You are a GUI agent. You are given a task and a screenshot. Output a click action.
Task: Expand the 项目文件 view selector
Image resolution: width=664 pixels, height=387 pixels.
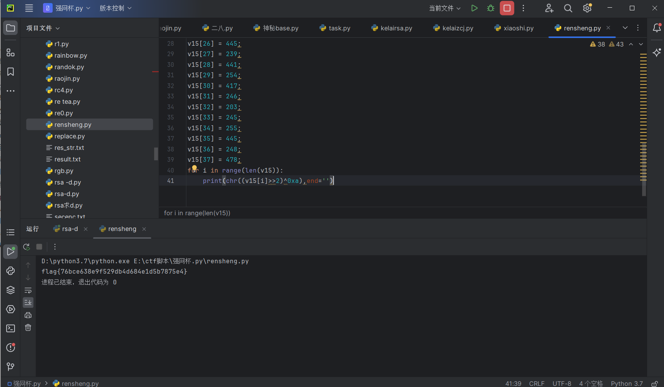[x=43, y=28]
